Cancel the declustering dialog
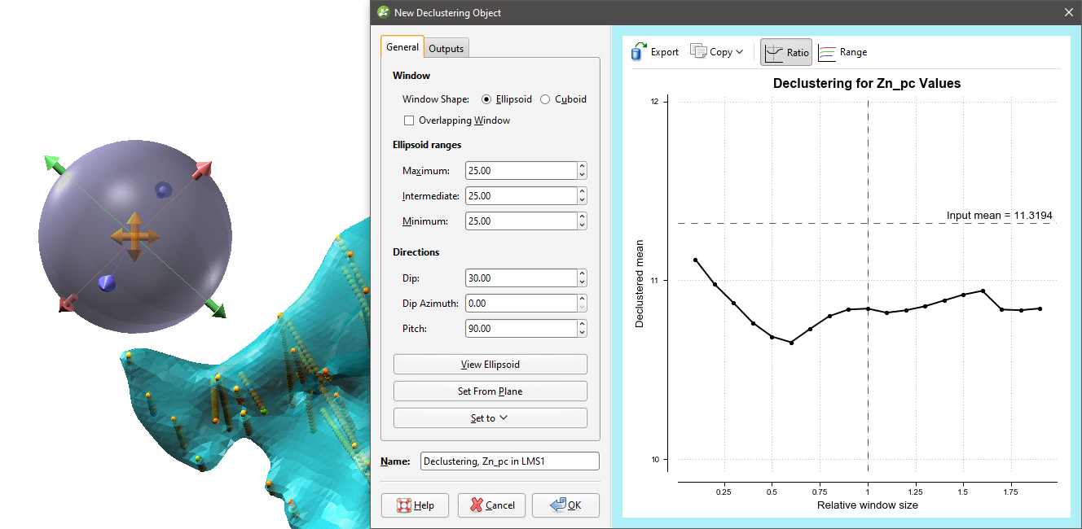 pos(491,505)
